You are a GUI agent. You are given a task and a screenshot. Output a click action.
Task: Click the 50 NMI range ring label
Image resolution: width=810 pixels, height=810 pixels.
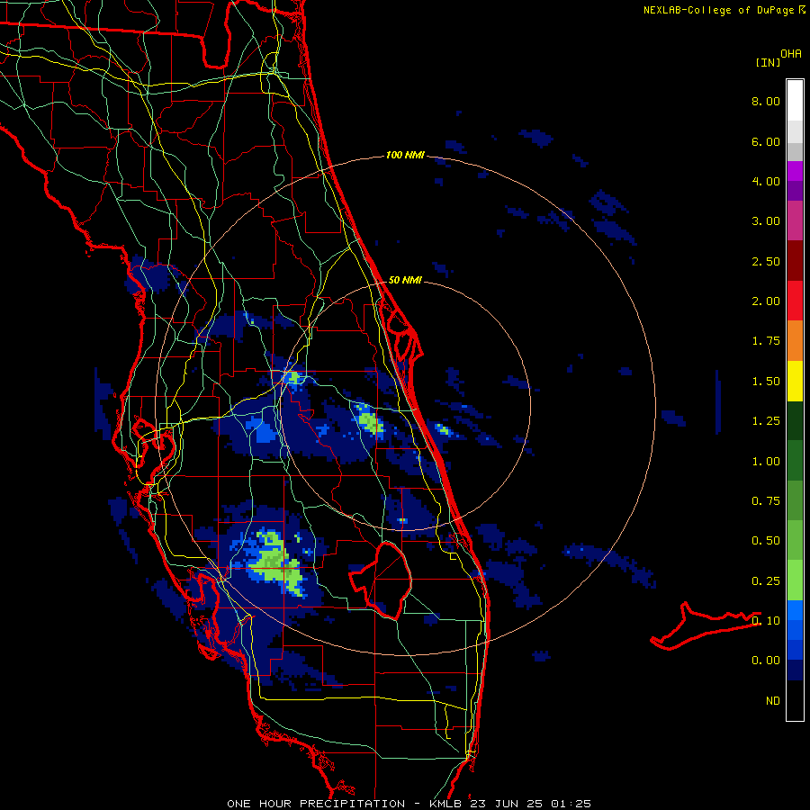coord(405,280)
